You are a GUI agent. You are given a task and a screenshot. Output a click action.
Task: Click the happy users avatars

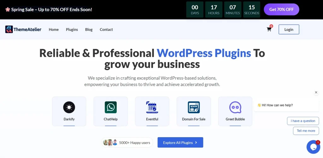pos(110,143)
